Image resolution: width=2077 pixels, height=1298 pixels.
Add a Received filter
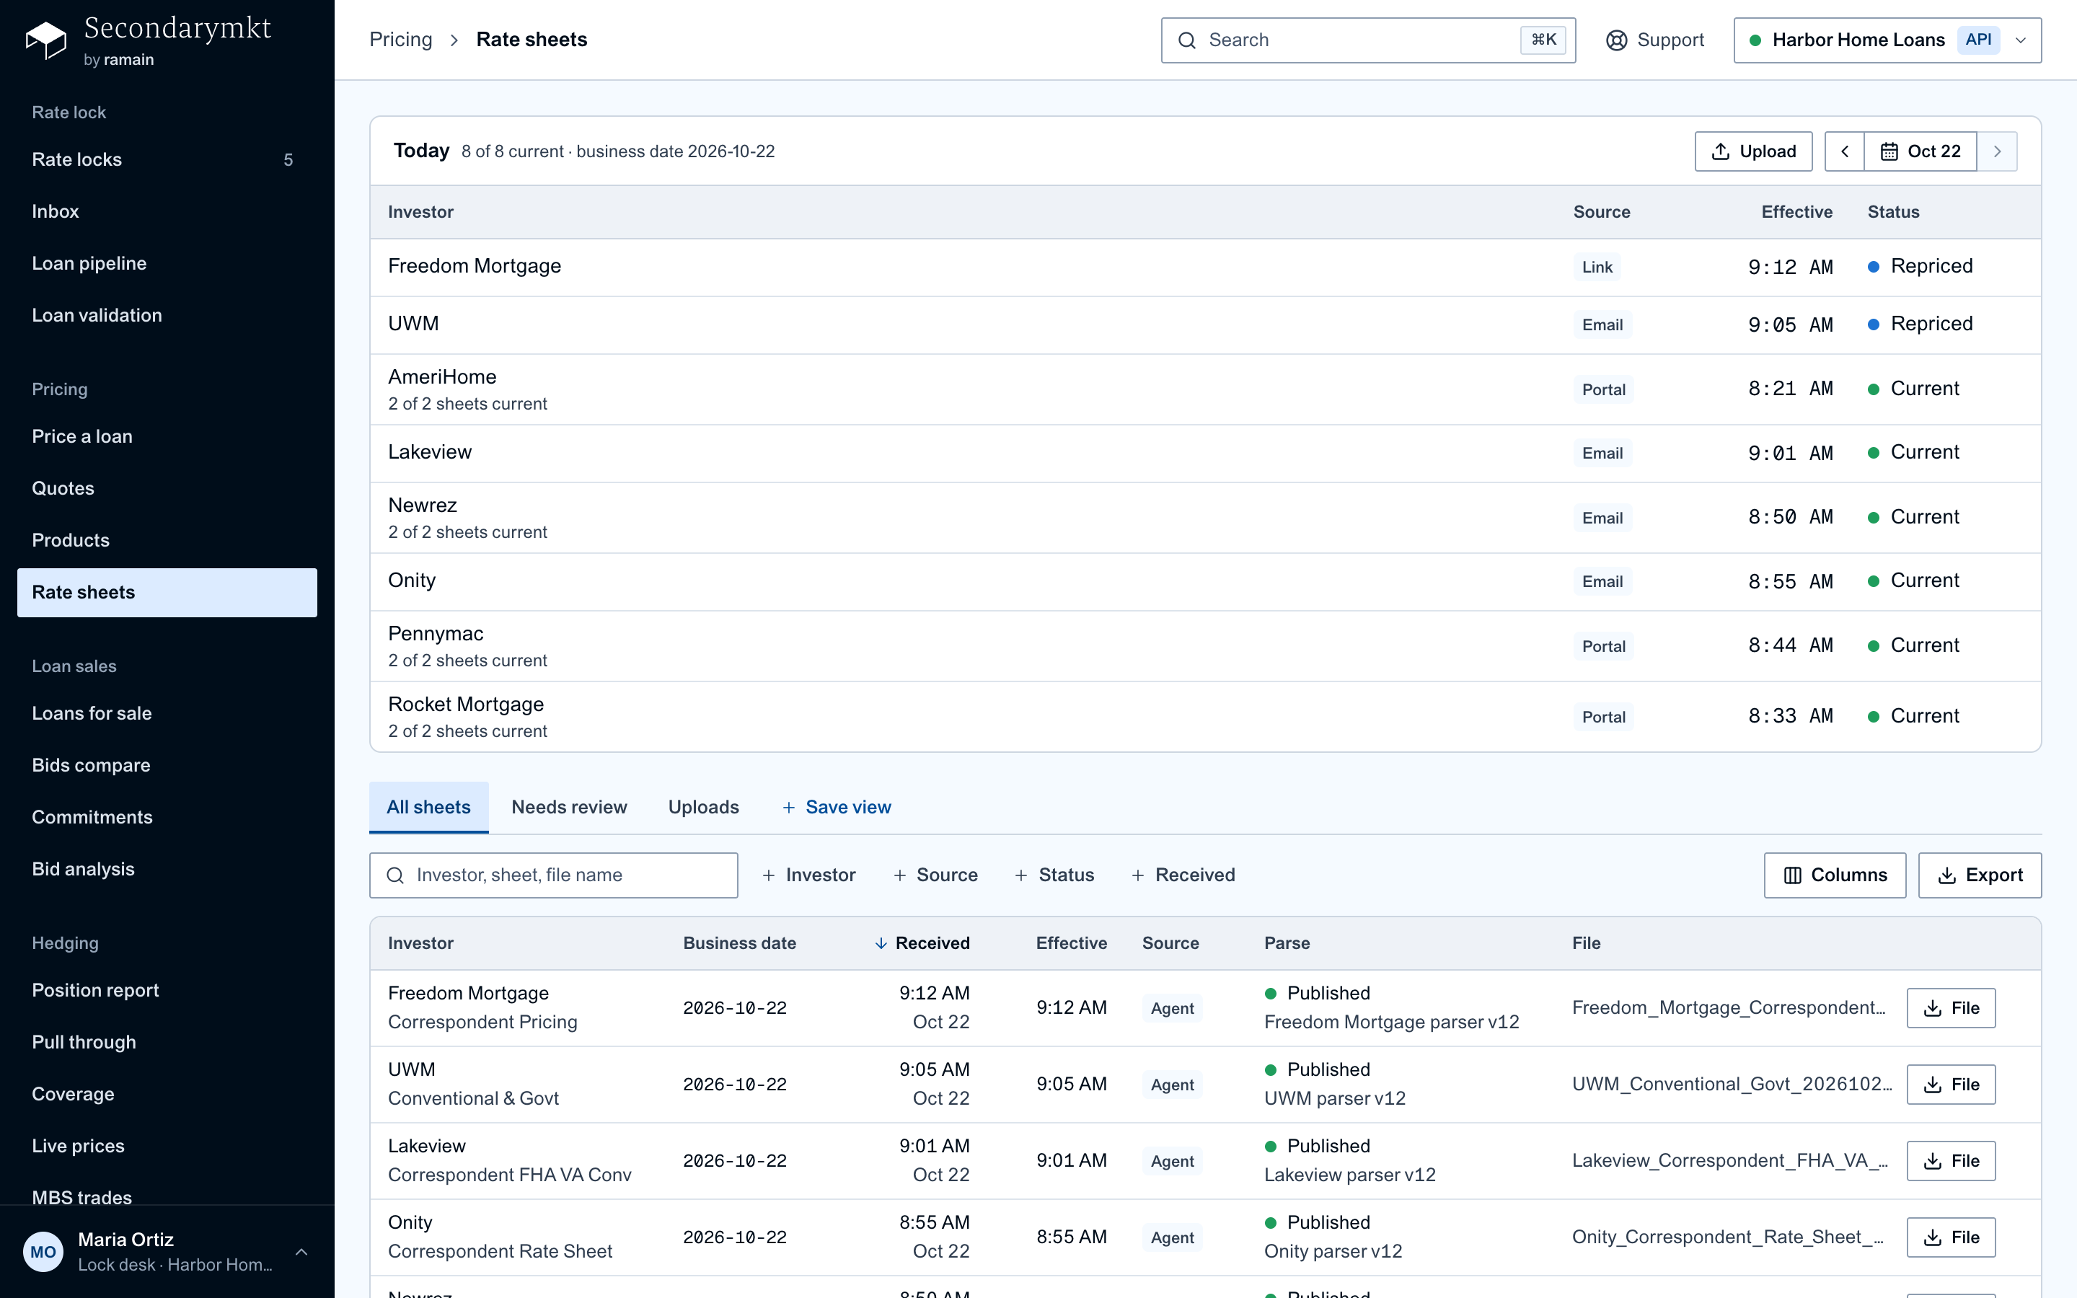[1183, 875]
